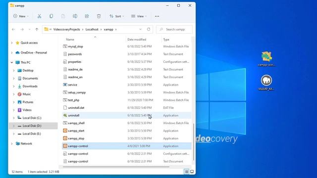Select the xampp_start application icon
The image size is (317, 178).
coord(65,131)
